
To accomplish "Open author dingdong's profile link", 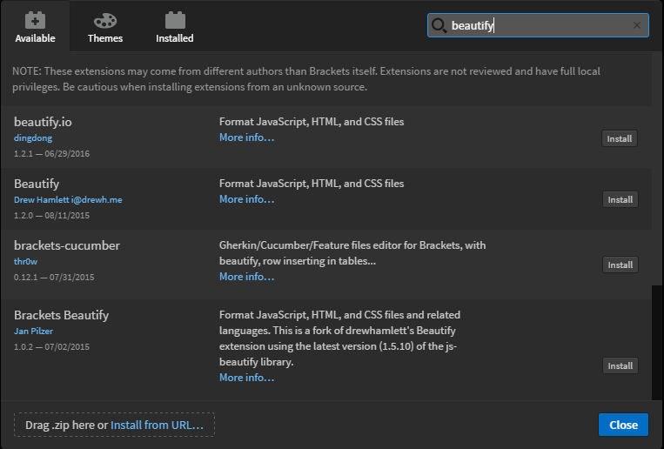I will point(34,137).
